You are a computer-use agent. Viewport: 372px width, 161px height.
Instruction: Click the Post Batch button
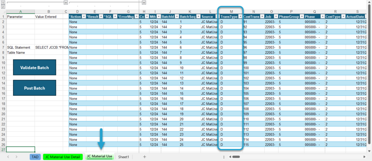coord(35,88)
